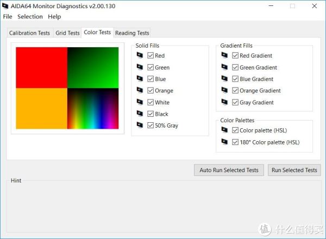
Task: Click the red quadrant of the preview
Action: [x=42, y=67]
